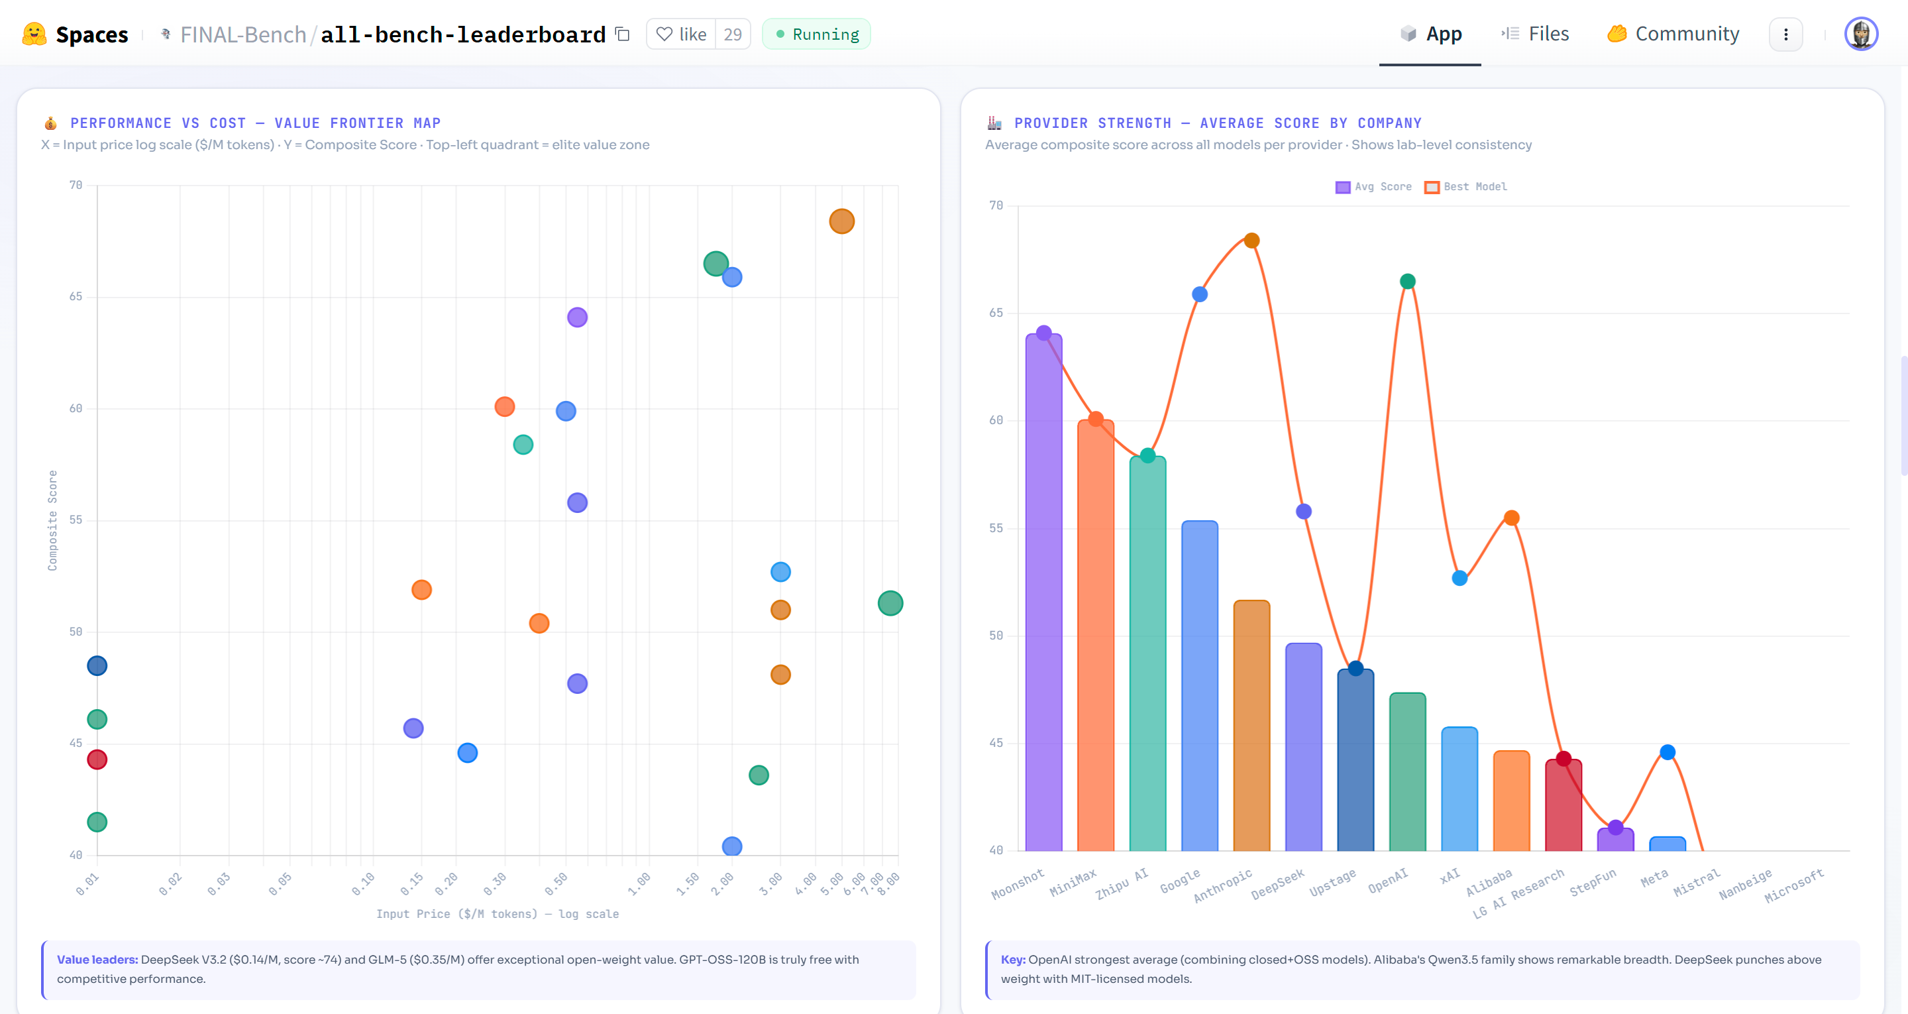
Task: Click the Running status badge
Action: pyautogui.click(x=816, y=34)
